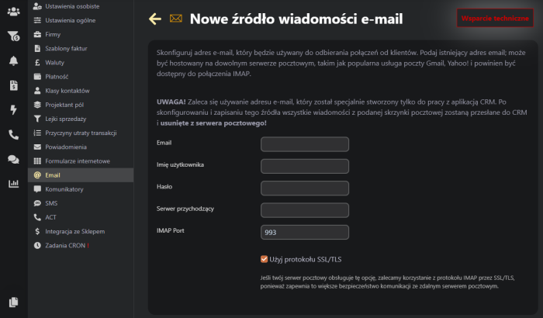This screenshot has width=543, height=318.
Task: Open the sales funnel icon in left rail
Action: [x=13, y=36]
